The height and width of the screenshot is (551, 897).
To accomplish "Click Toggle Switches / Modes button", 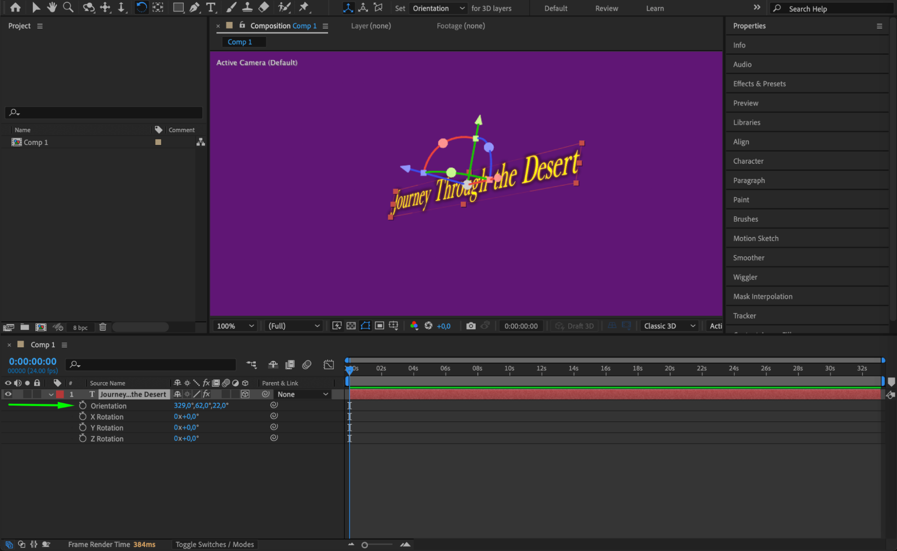I will [214, 544].
